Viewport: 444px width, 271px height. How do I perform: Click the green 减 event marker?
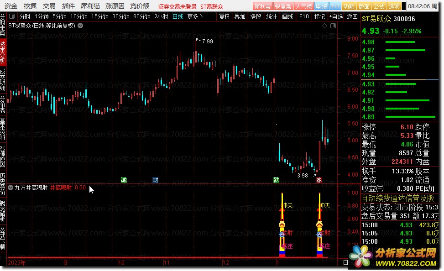[124, 180]
